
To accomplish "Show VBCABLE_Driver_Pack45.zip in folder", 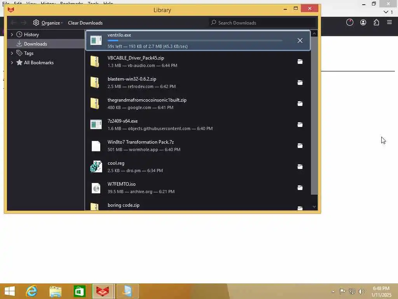I will point(300,62).
